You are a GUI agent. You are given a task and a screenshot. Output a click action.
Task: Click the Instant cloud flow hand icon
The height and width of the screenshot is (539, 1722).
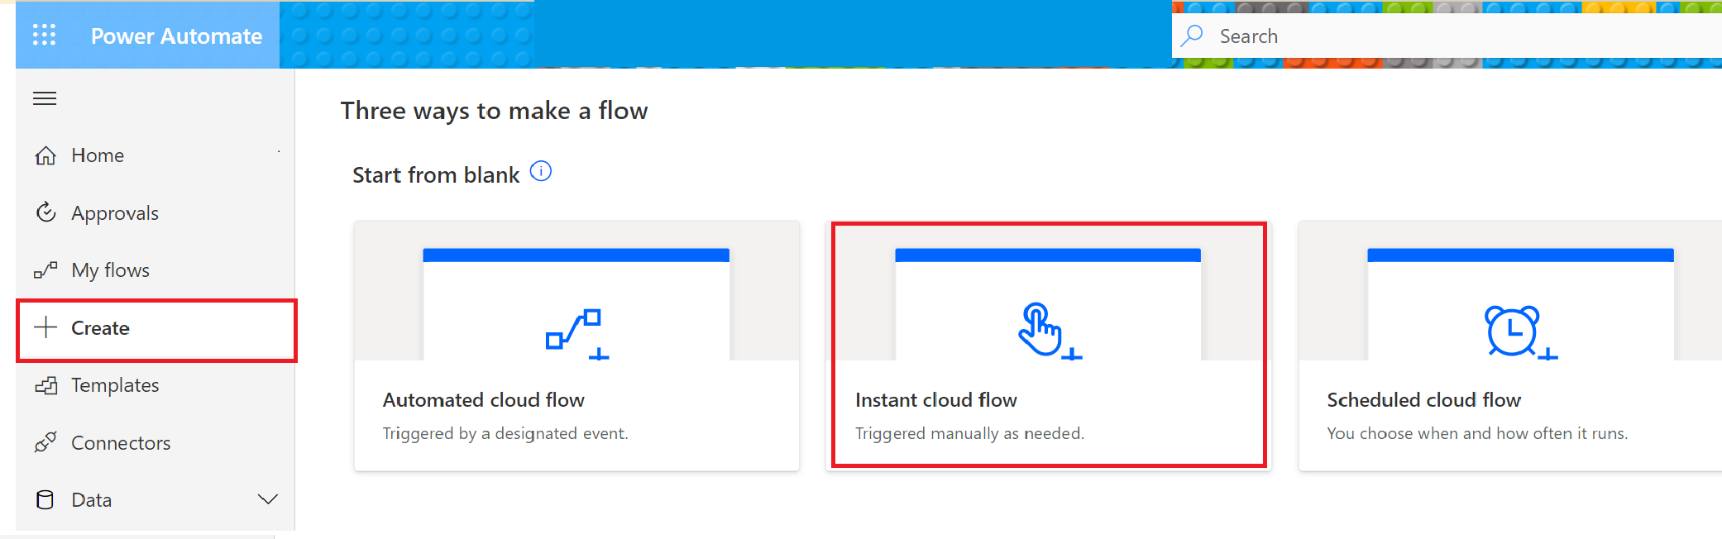(1050, 332)
